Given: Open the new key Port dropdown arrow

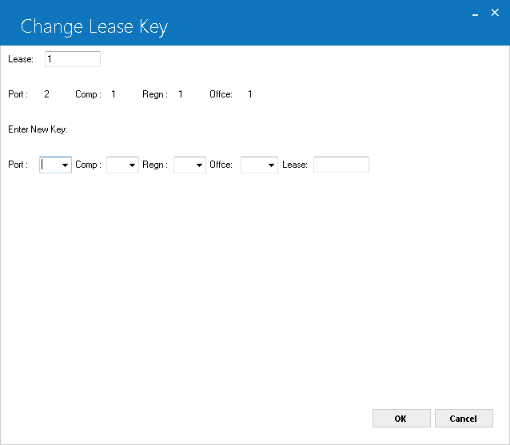Looking at the screenshot, I should click(x=65, y=165).
